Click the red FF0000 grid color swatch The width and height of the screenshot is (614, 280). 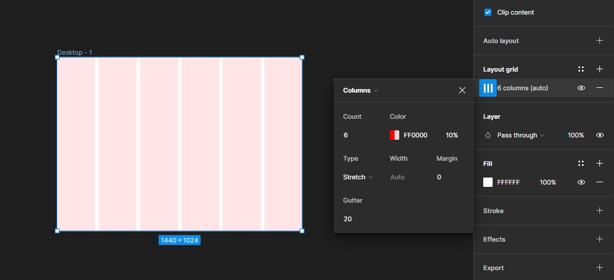395,135
